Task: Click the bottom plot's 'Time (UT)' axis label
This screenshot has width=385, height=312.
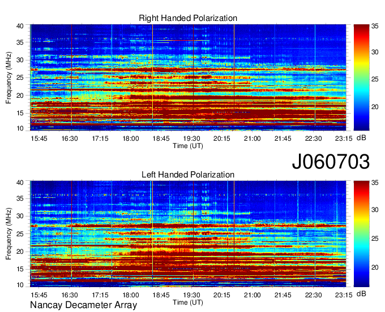Action: [188, 302]
